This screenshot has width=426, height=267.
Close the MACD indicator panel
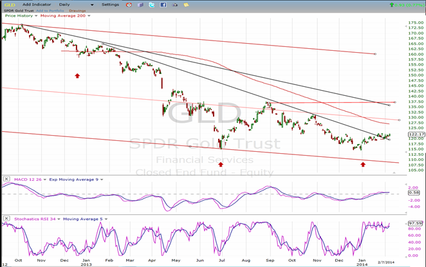(5, 178)
